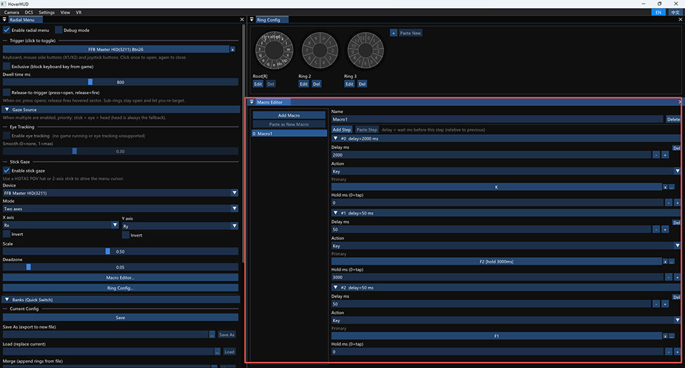Clear the F1 primary key binding
Viewport: 685px width, 368px height.
pyautogui.click(x=665, y=336)
